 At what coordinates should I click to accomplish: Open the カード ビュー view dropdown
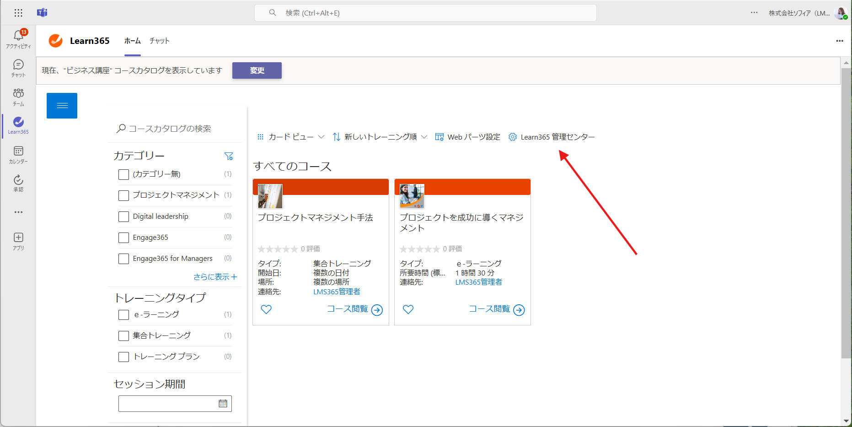(x=291, y=137)
